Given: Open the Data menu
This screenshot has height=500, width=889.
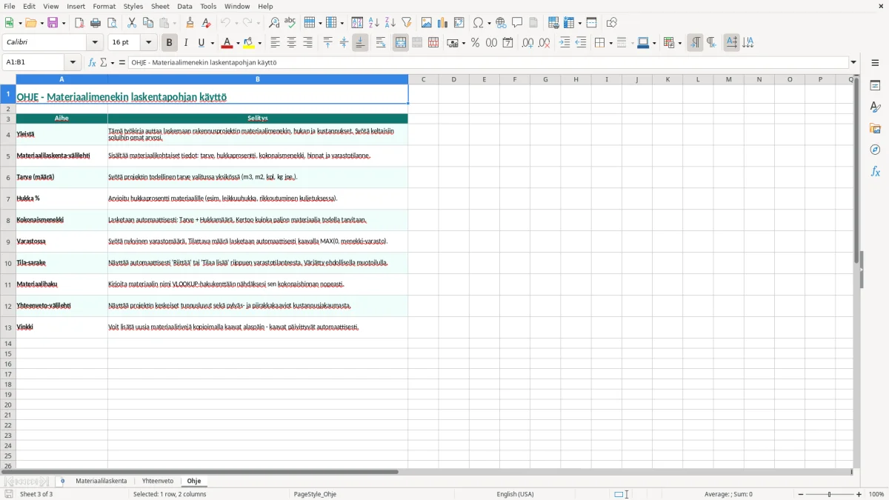Looking at the screenshot, I should tap(184, 6).
